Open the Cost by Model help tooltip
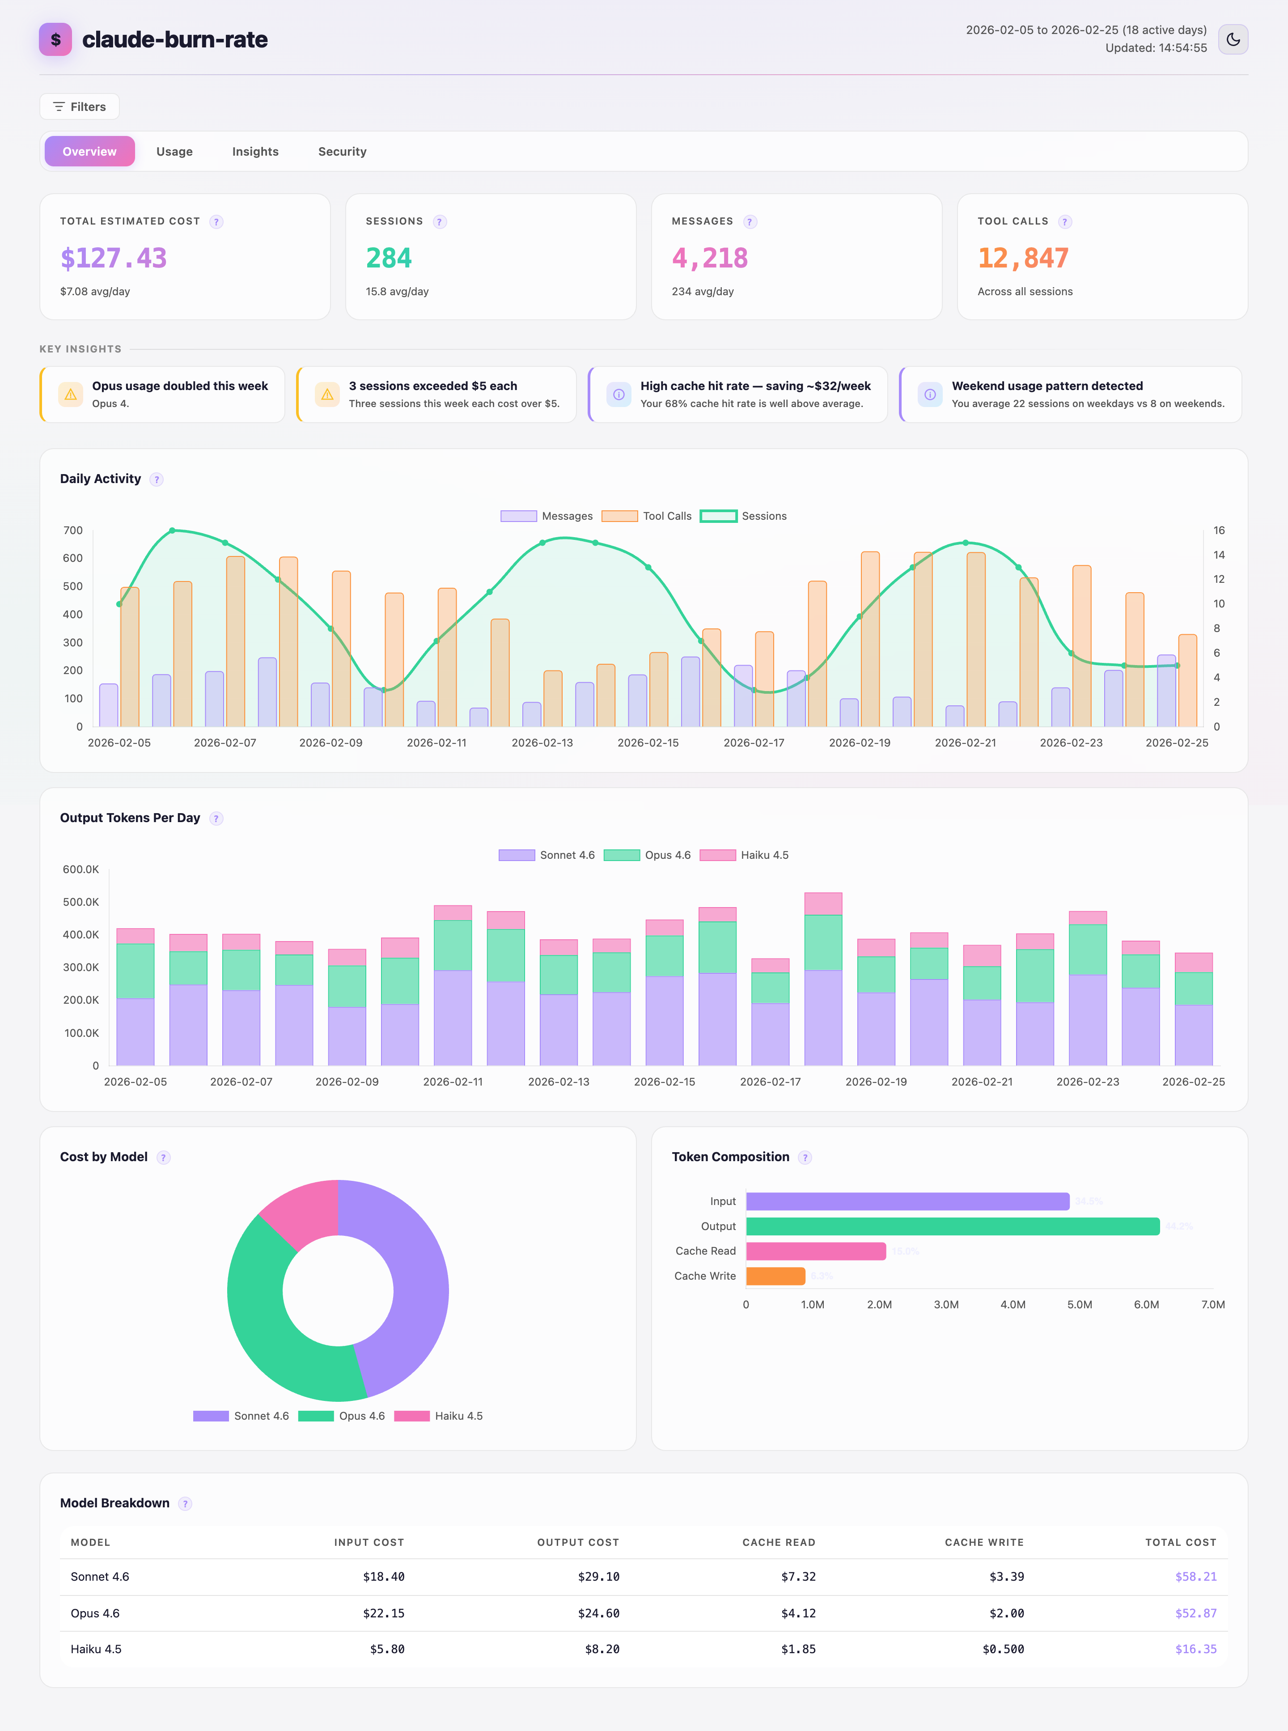The width and height of the screenshot is (1288, 1731). pyautogui.click(x=164, y=1158)
